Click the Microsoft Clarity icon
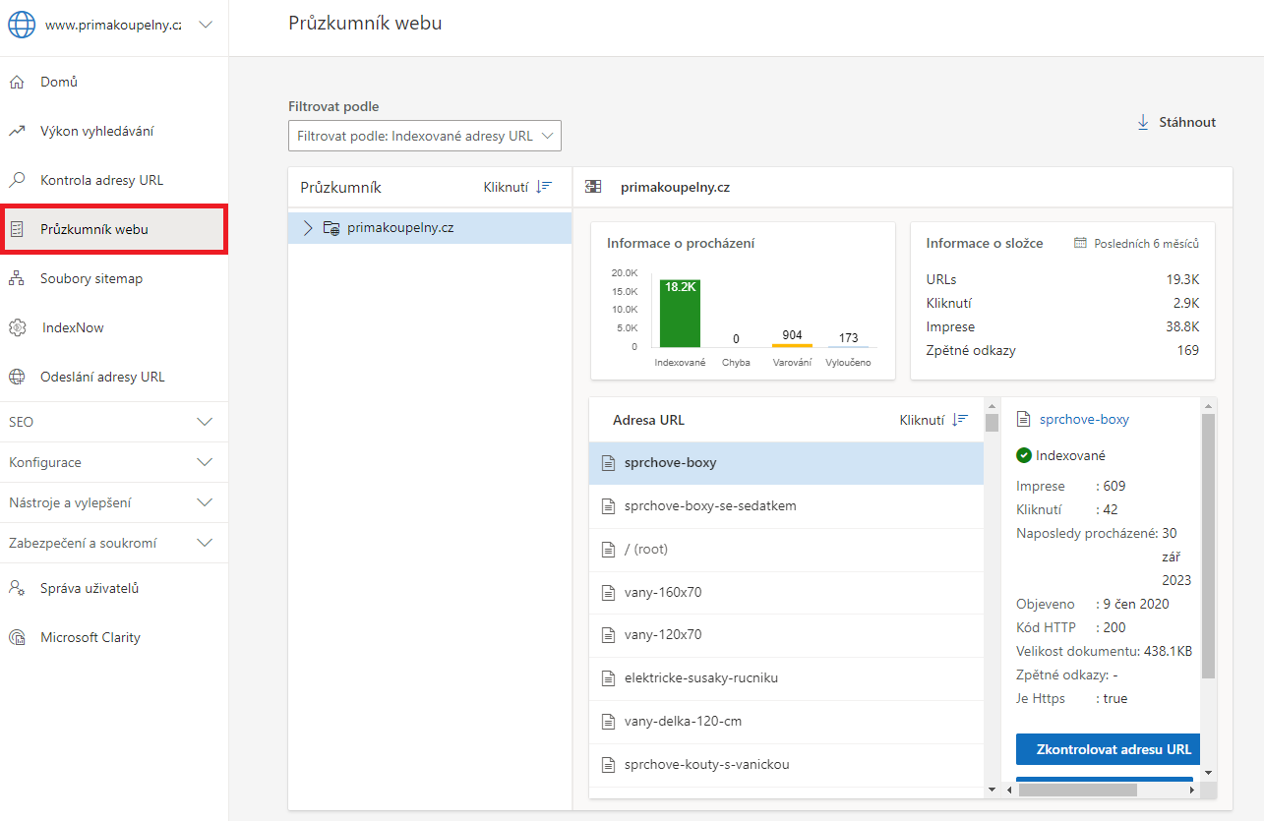Screen dimensions: 1264x821 point(17,637)
